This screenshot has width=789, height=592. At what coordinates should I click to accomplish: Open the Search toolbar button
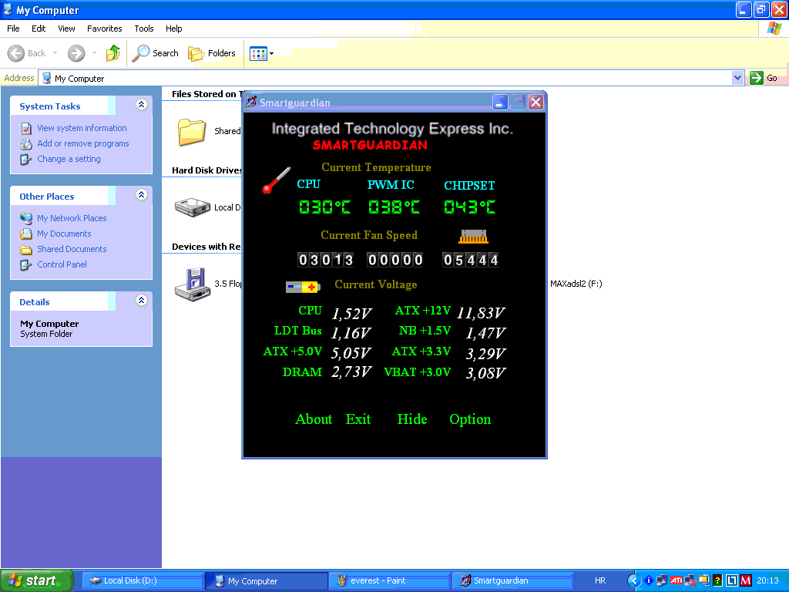click(x=155, y=53)
